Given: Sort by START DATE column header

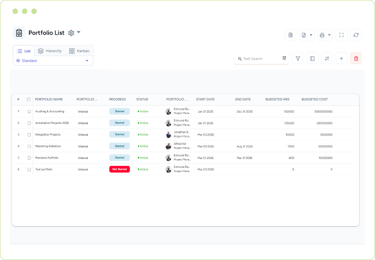Looking at the screenshot, I should (205, 99).
